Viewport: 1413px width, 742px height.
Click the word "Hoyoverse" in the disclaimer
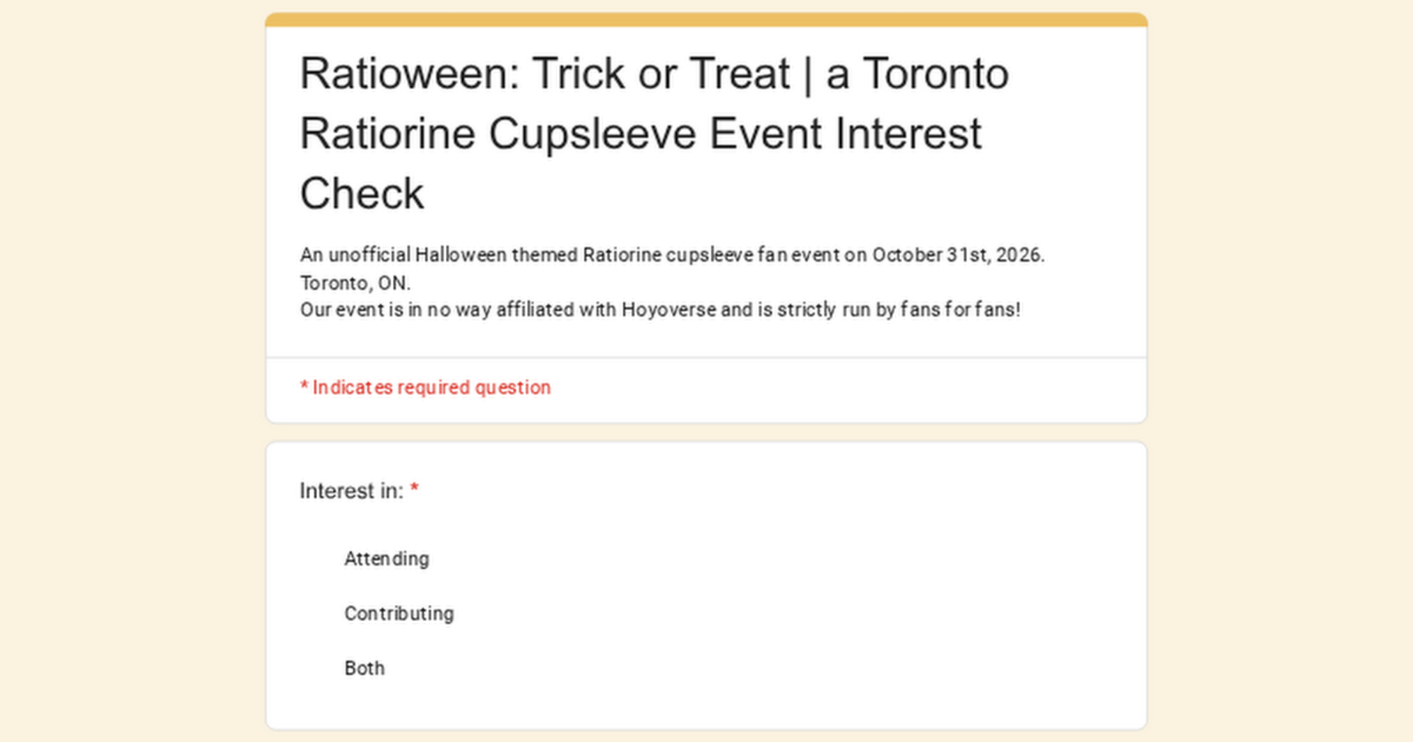click(x=668, y=310)
